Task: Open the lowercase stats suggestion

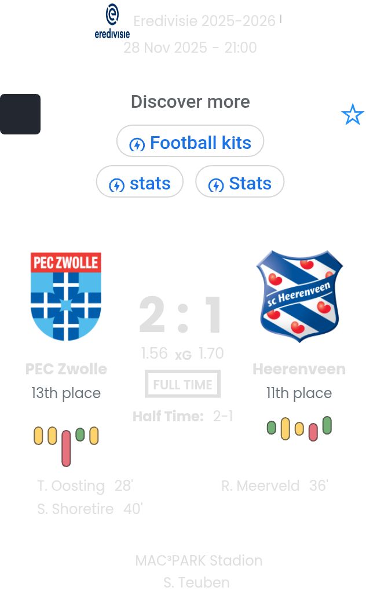Action: pyautogui.click(x=140, y=183)
